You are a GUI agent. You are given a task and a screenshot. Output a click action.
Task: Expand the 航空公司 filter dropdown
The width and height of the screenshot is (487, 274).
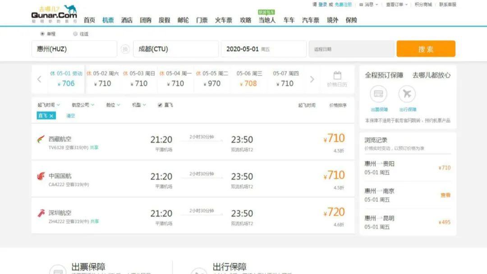[83, 105]
